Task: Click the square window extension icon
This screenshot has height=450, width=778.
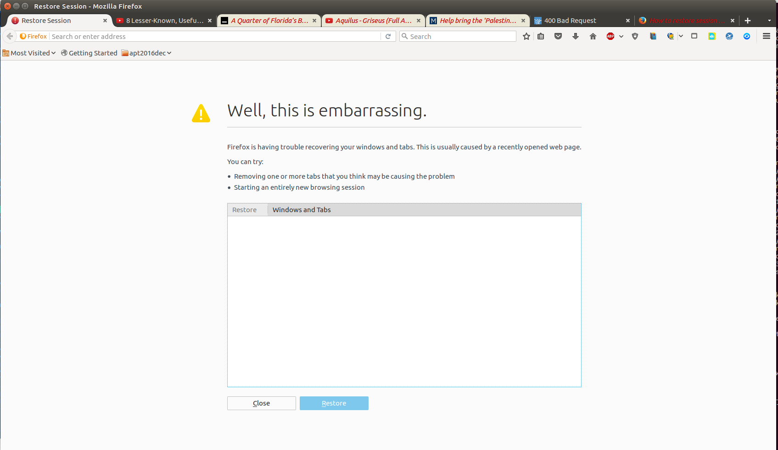Action: tap(694, 36)
